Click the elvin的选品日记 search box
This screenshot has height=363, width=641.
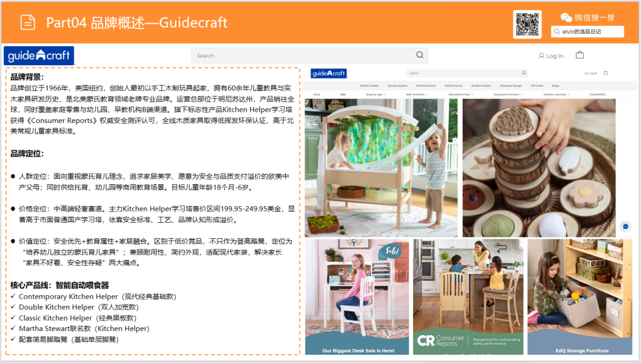[x=588, y=31]
